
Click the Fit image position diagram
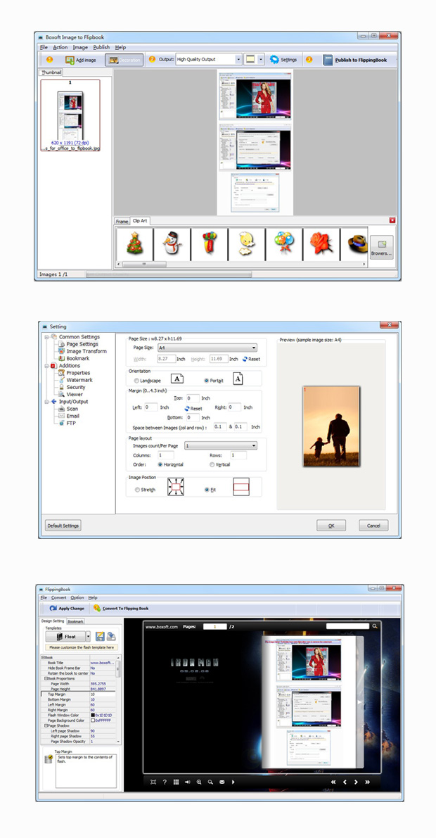click(x=241, y=488)
